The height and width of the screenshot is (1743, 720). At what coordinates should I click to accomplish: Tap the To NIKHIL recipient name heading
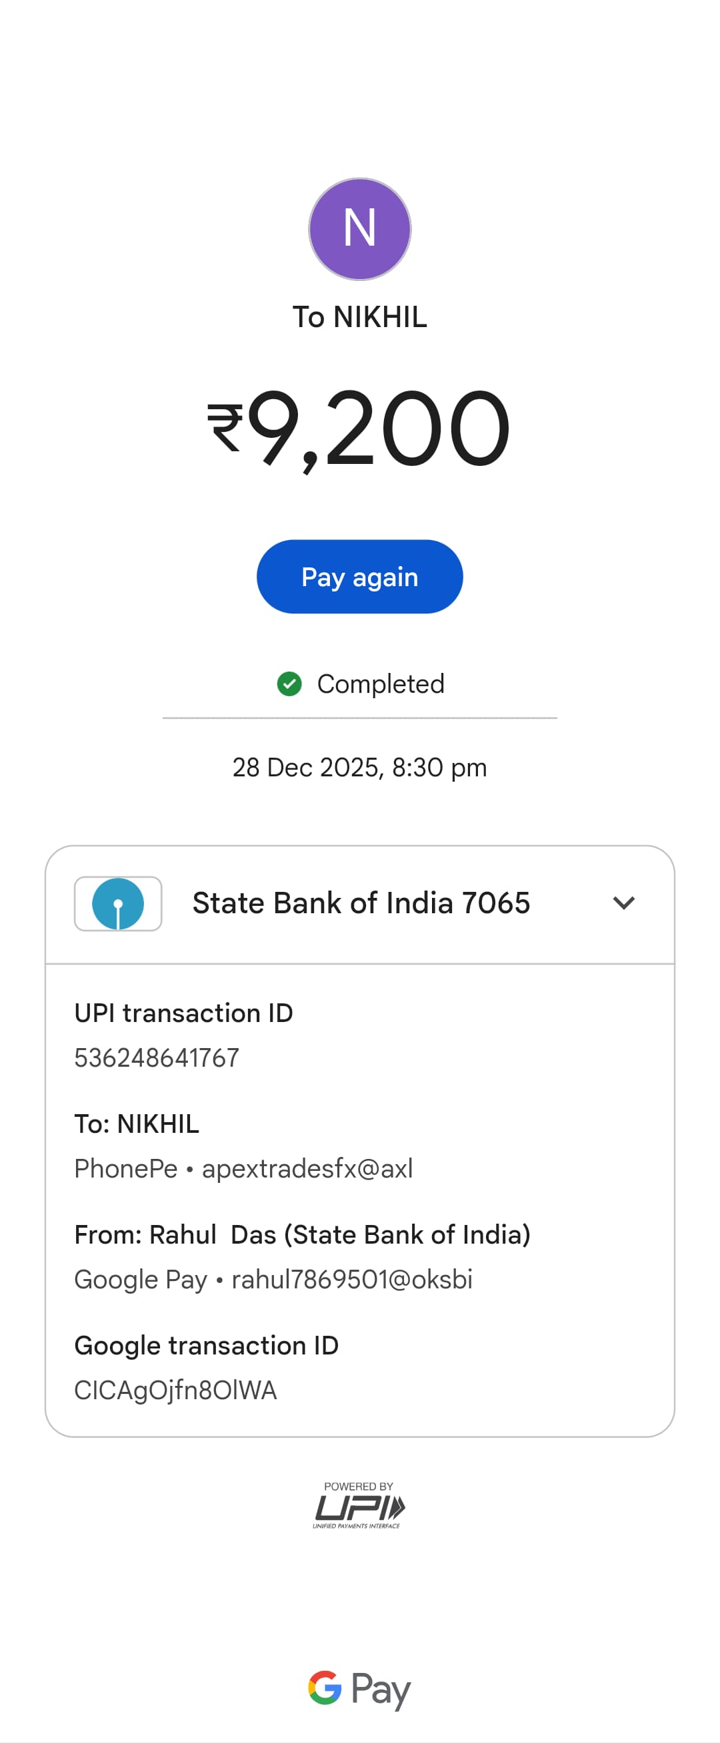point(359,316)
